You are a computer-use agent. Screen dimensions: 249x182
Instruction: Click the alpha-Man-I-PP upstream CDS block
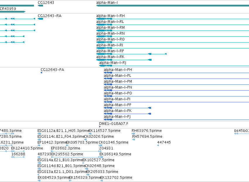pos(150,108)
